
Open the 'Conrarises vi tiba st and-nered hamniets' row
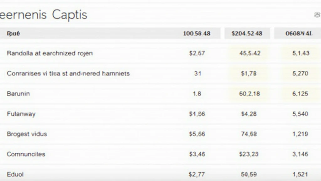tap(68, 73)
